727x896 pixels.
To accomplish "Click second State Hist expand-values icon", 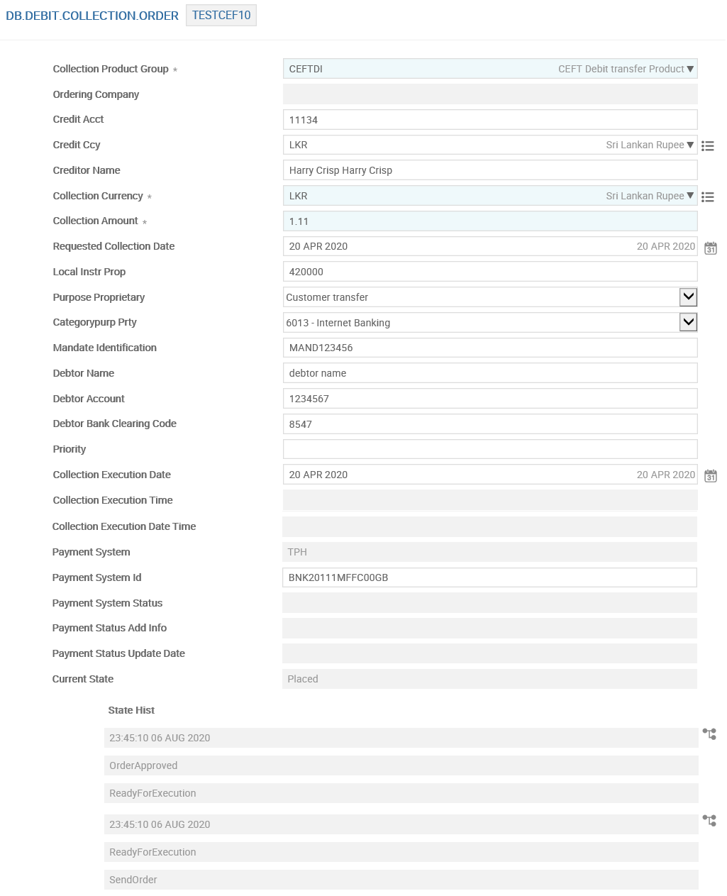I will [709, 820].
